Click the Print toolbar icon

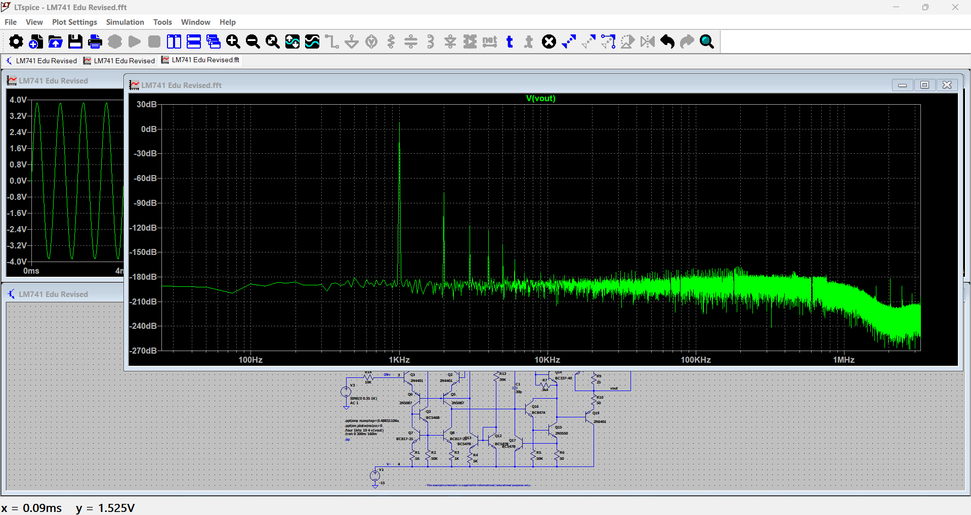95,41
